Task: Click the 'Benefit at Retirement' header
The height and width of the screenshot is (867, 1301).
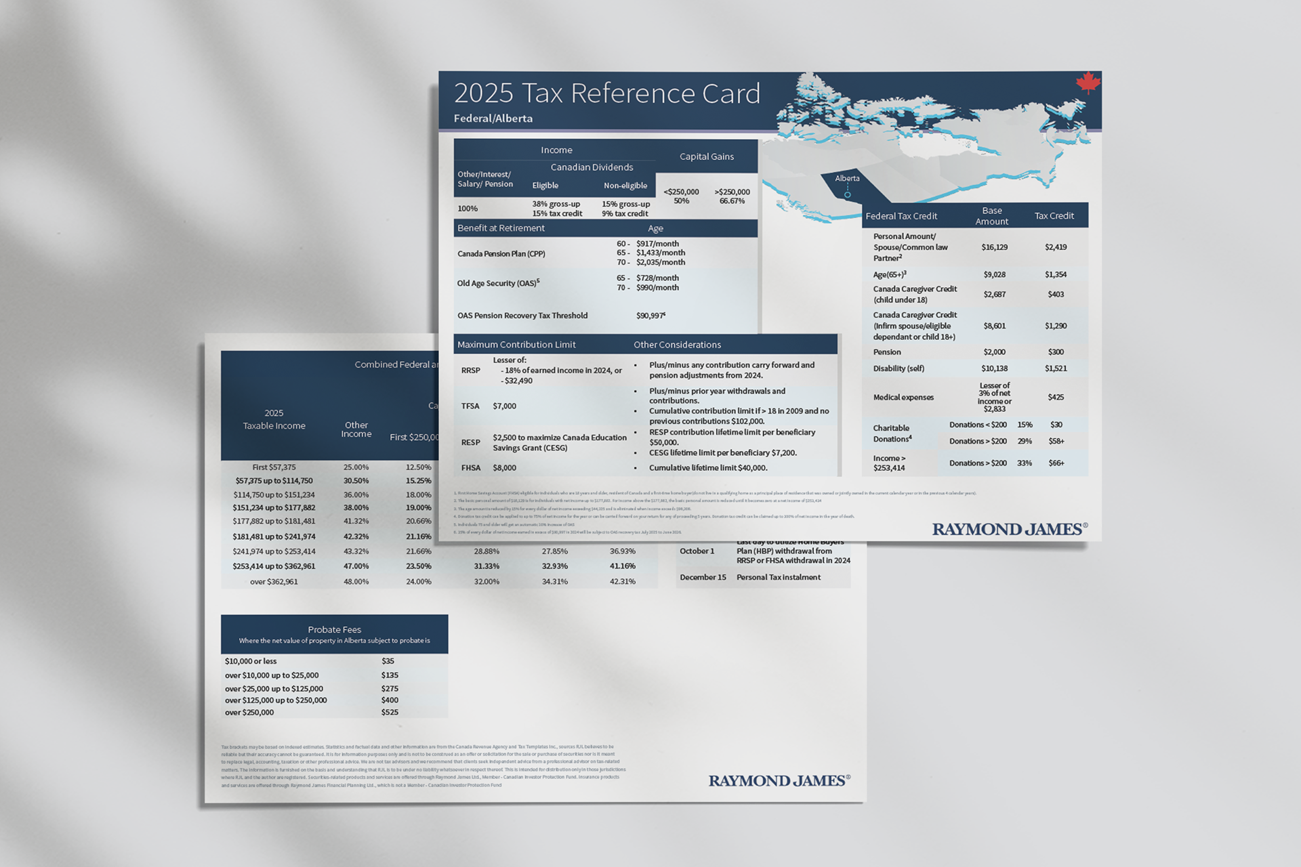Action: tap(501, 228)
